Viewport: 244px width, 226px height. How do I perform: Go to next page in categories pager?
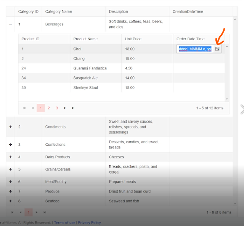click(x=37, y=212)
